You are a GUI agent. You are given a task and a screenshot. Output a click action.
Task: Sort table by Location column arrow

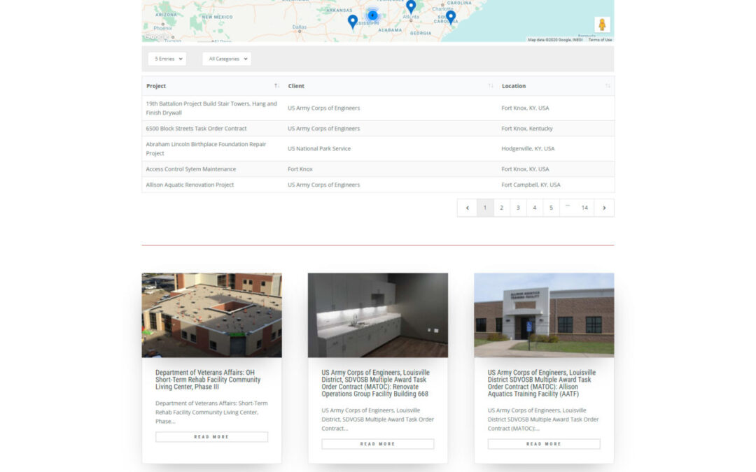point(608,86)
